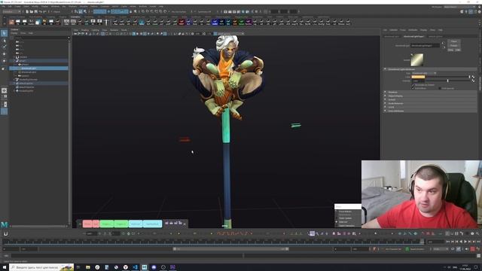482x271 pixels.
Task: Choose the Lasso select tool
Action: point(4,40)
